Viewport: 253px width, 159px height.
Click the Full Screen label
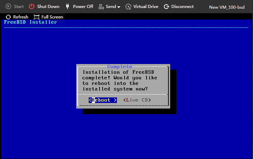(x=52, y=17)
